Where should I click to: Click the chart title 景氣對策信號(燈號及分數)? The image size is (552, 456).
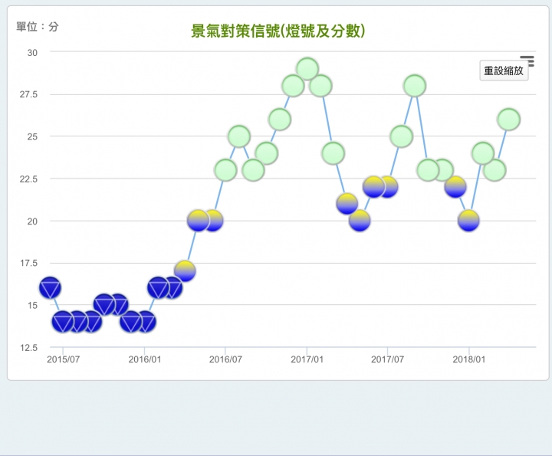tap(278, 31)
